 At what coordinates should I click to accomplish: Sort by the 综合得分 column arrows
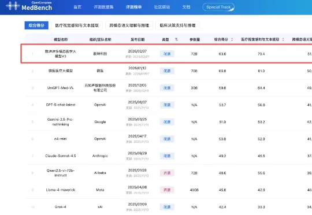tap(232, 39)
